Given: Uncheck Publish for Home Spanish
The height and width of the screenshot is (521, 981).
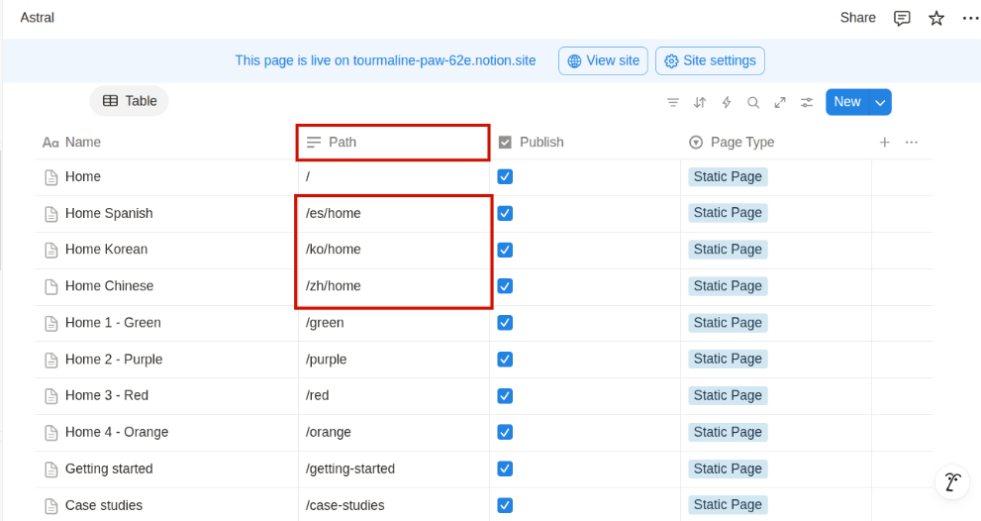Looking at the screenshot, I should coord(505,214).
